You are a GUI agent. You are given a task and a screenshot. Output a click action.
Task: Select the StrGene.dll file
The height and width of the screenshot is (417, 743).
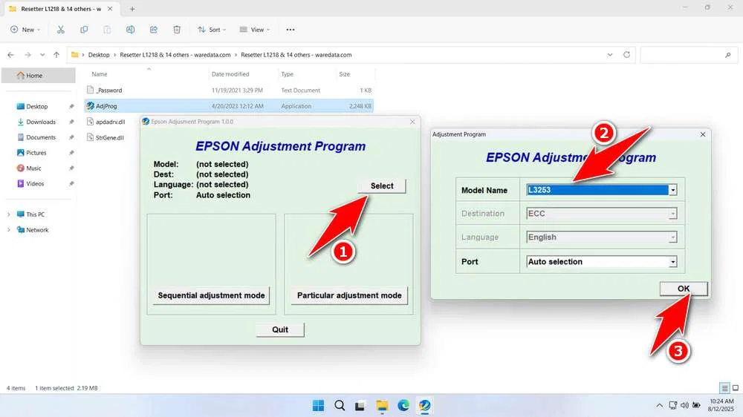click(109, 138)
